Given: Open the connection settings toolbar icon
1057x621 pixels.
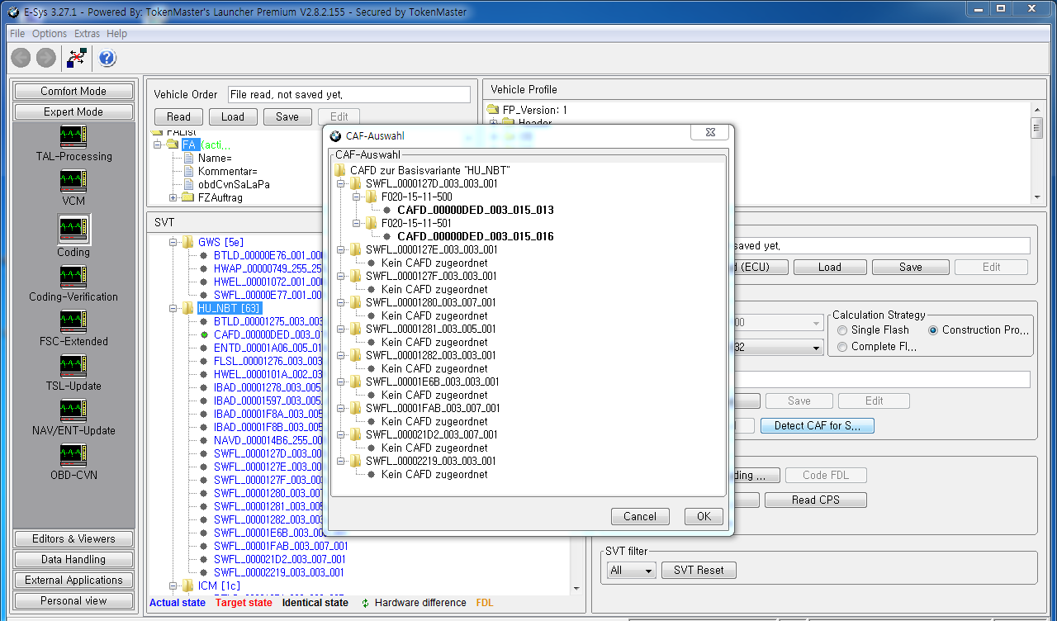Looking at the screenshot, I should (x=77, y=58).
